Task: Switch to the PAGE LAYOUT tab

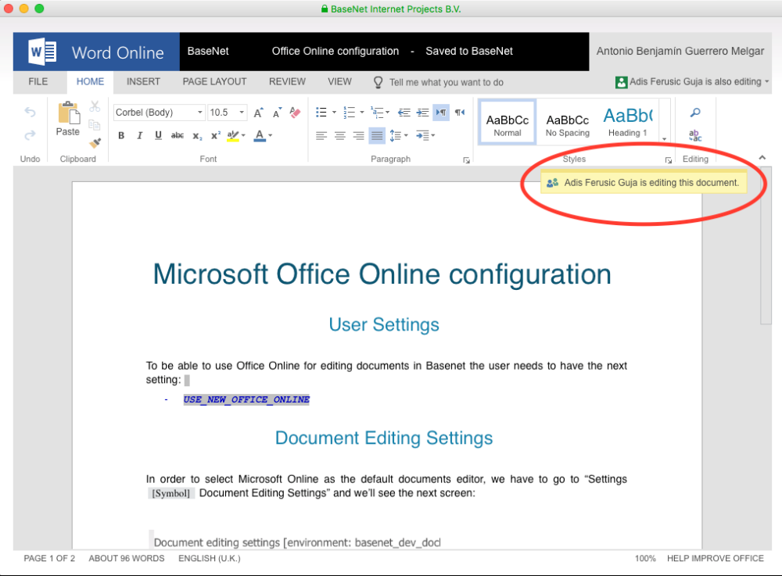Action: click(x=214, y=82)
